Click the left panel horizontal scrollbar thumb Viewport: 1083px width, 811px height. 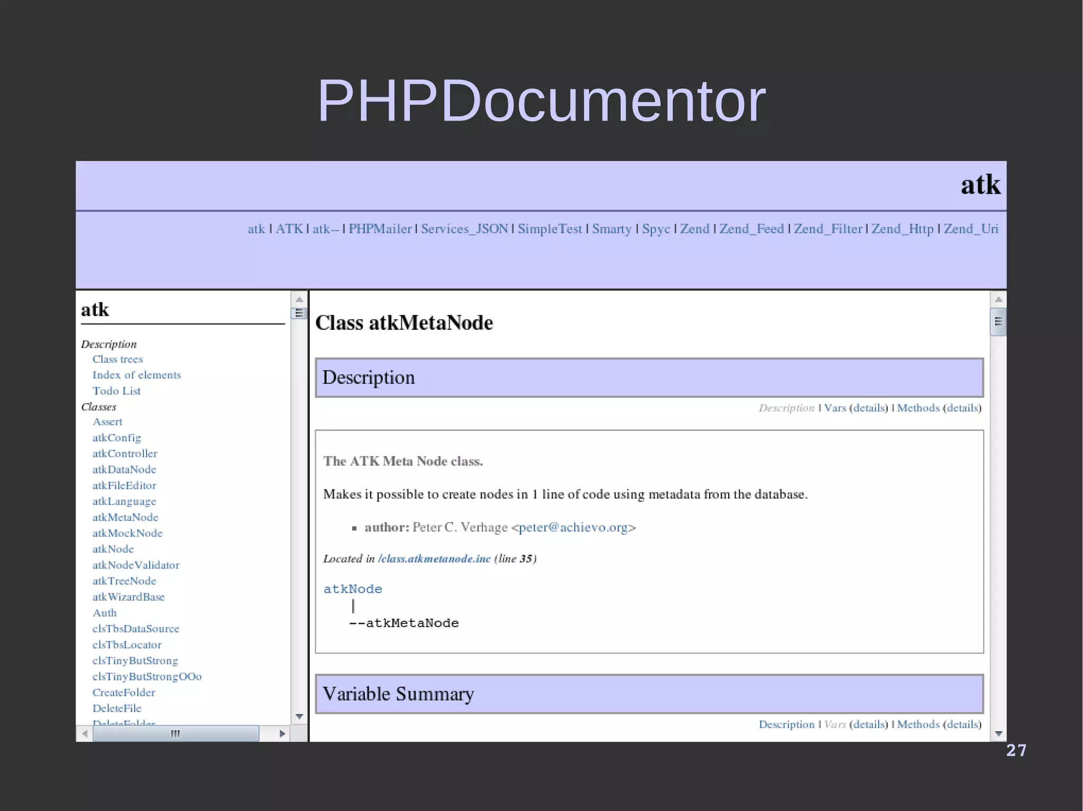tap(176, 733)
